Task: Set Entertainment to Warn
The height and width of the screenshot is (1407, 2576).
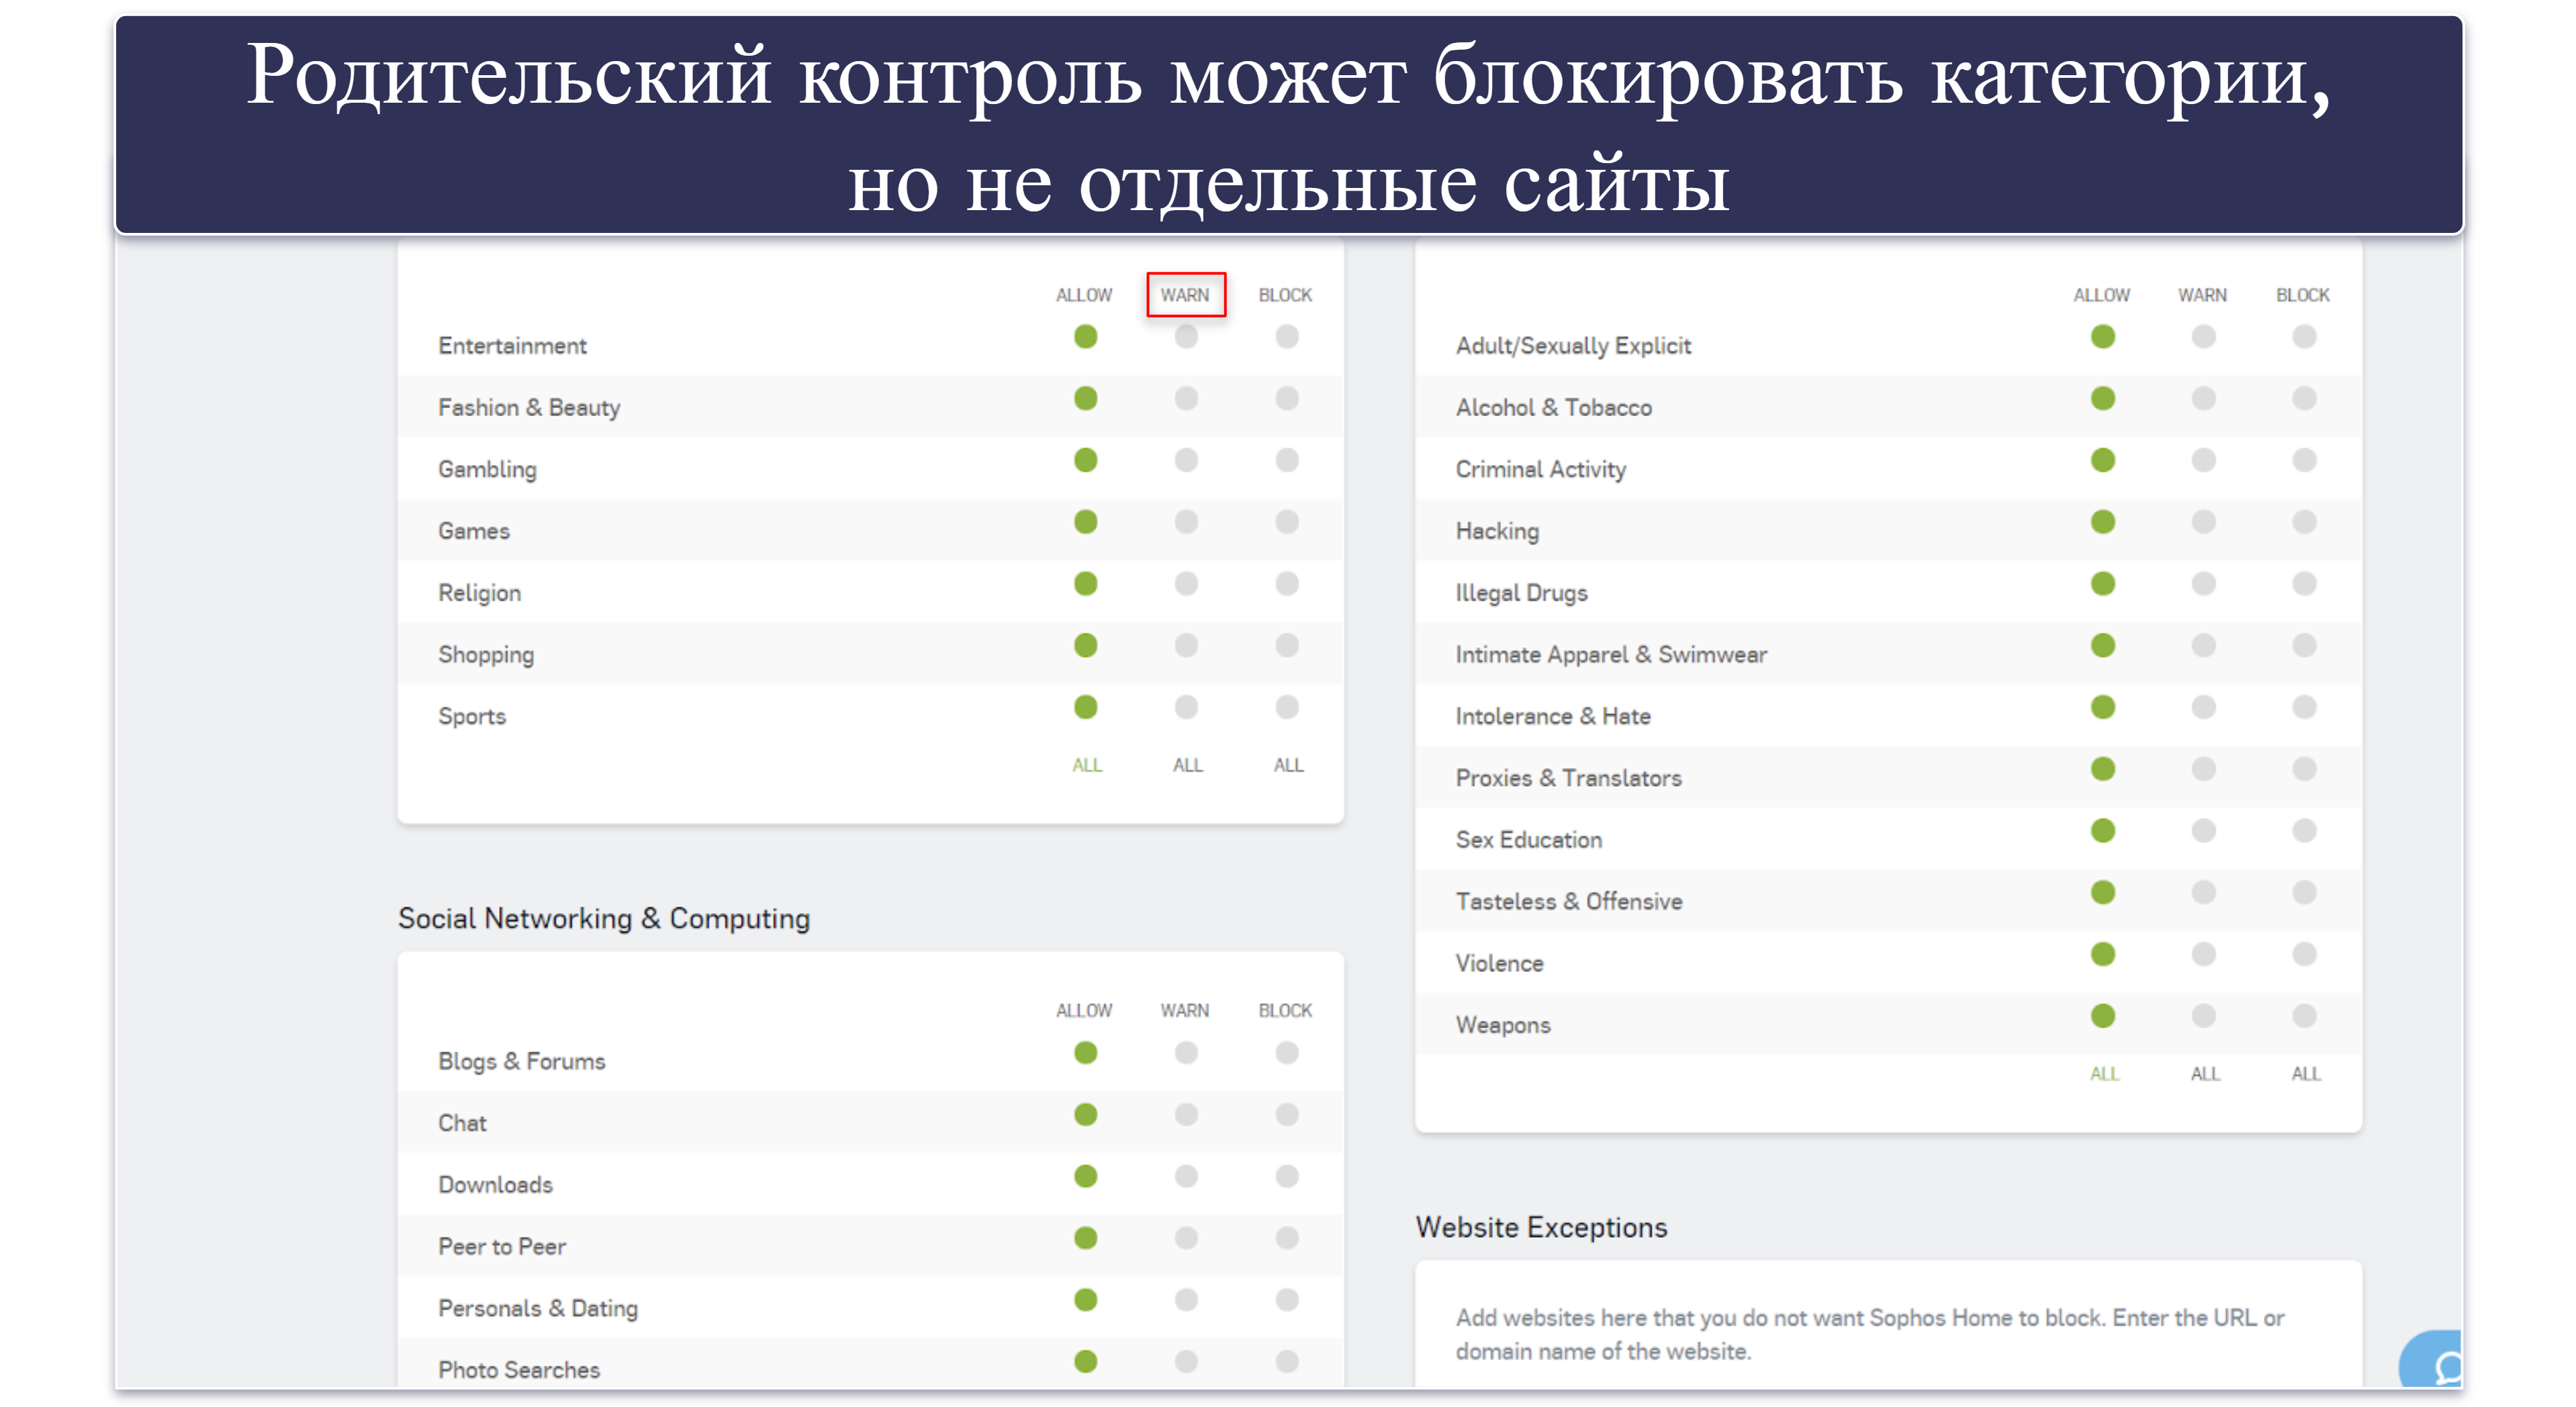Action: [1186, 337]
